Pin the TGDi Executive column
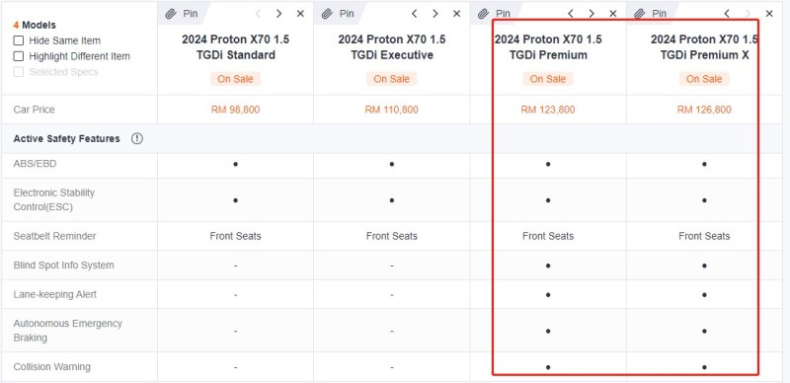790x383 pixels. coord(338,14)
